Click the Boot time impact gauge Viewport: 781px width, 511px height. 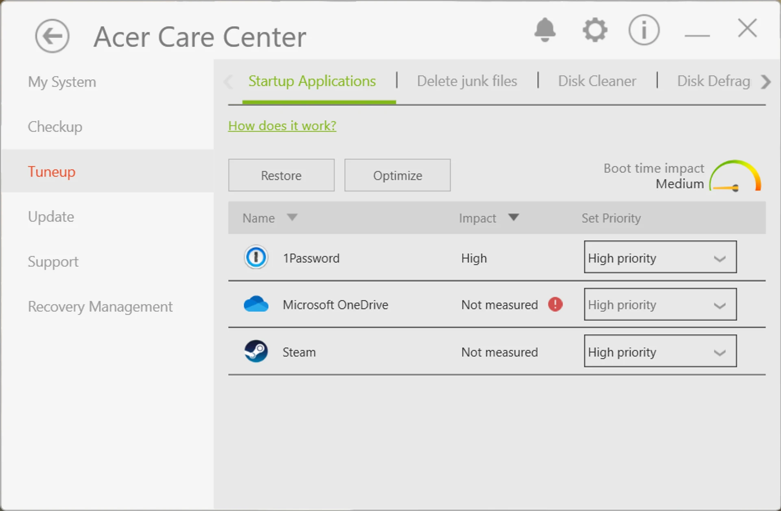coord(735,176)
